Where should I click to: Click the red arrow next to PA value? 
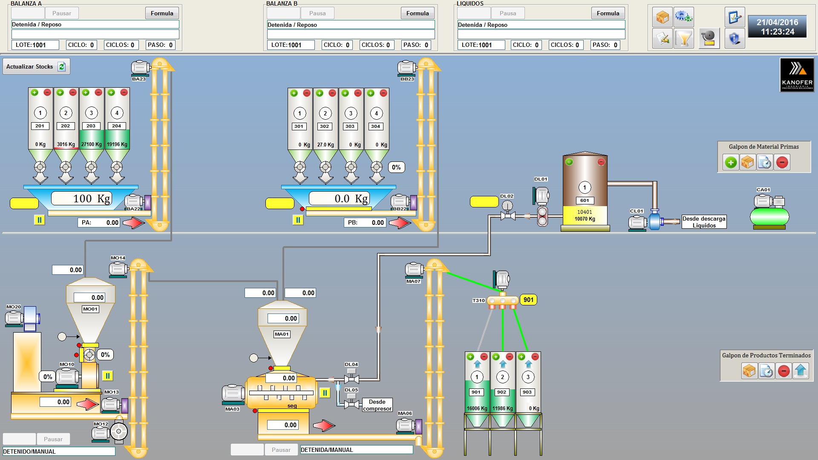click(134, 222)
